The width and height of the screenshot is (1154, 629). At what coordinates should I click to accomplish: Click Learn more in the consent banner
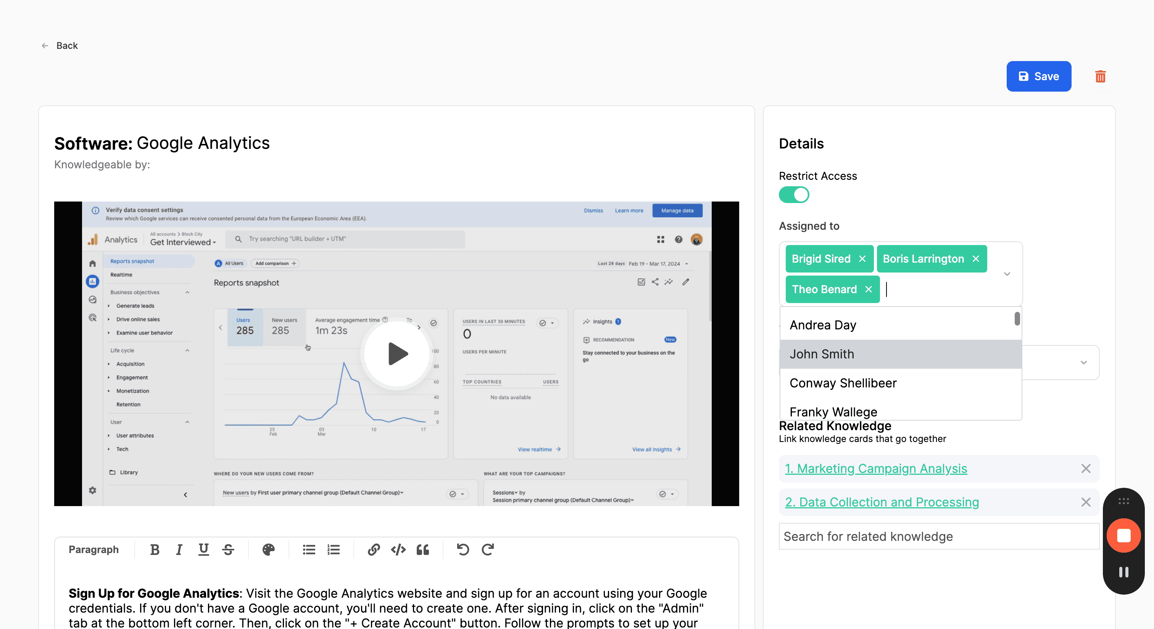coord(629,211)
